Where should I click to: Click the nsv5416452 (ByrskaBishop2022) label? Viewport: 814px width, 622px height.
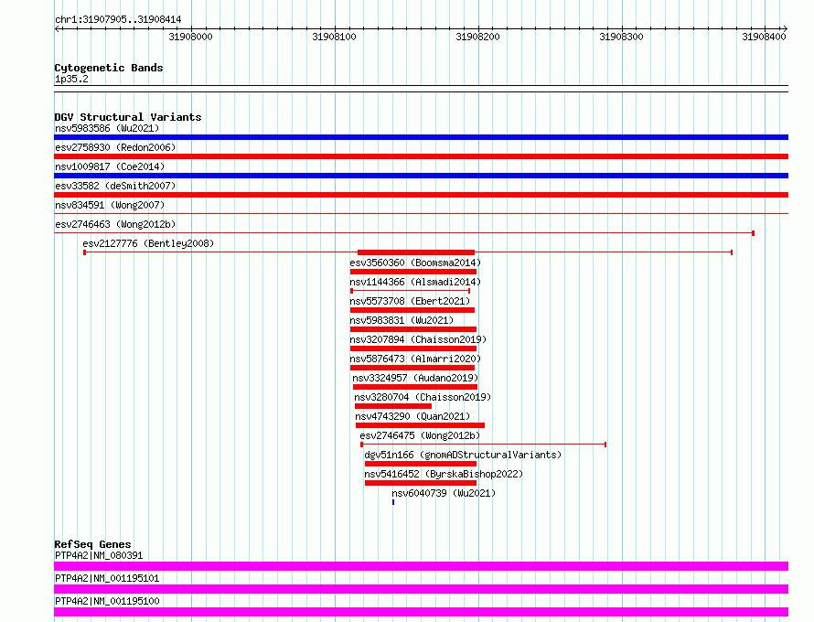click(x=444, y=474)
